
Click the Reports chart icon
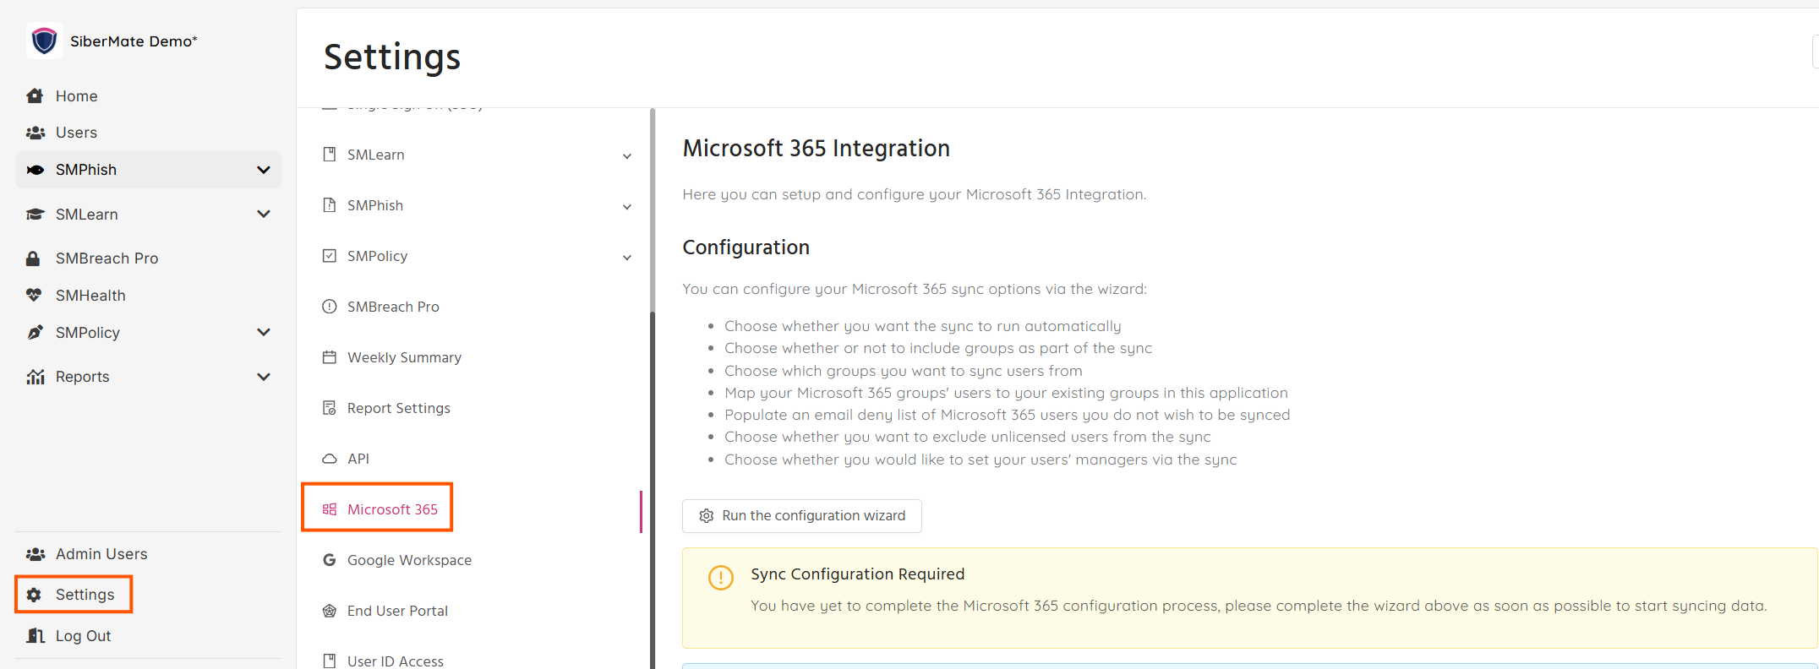pos(35,377)
